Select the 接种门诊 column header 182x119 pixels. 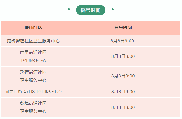[x=33, y=28]
